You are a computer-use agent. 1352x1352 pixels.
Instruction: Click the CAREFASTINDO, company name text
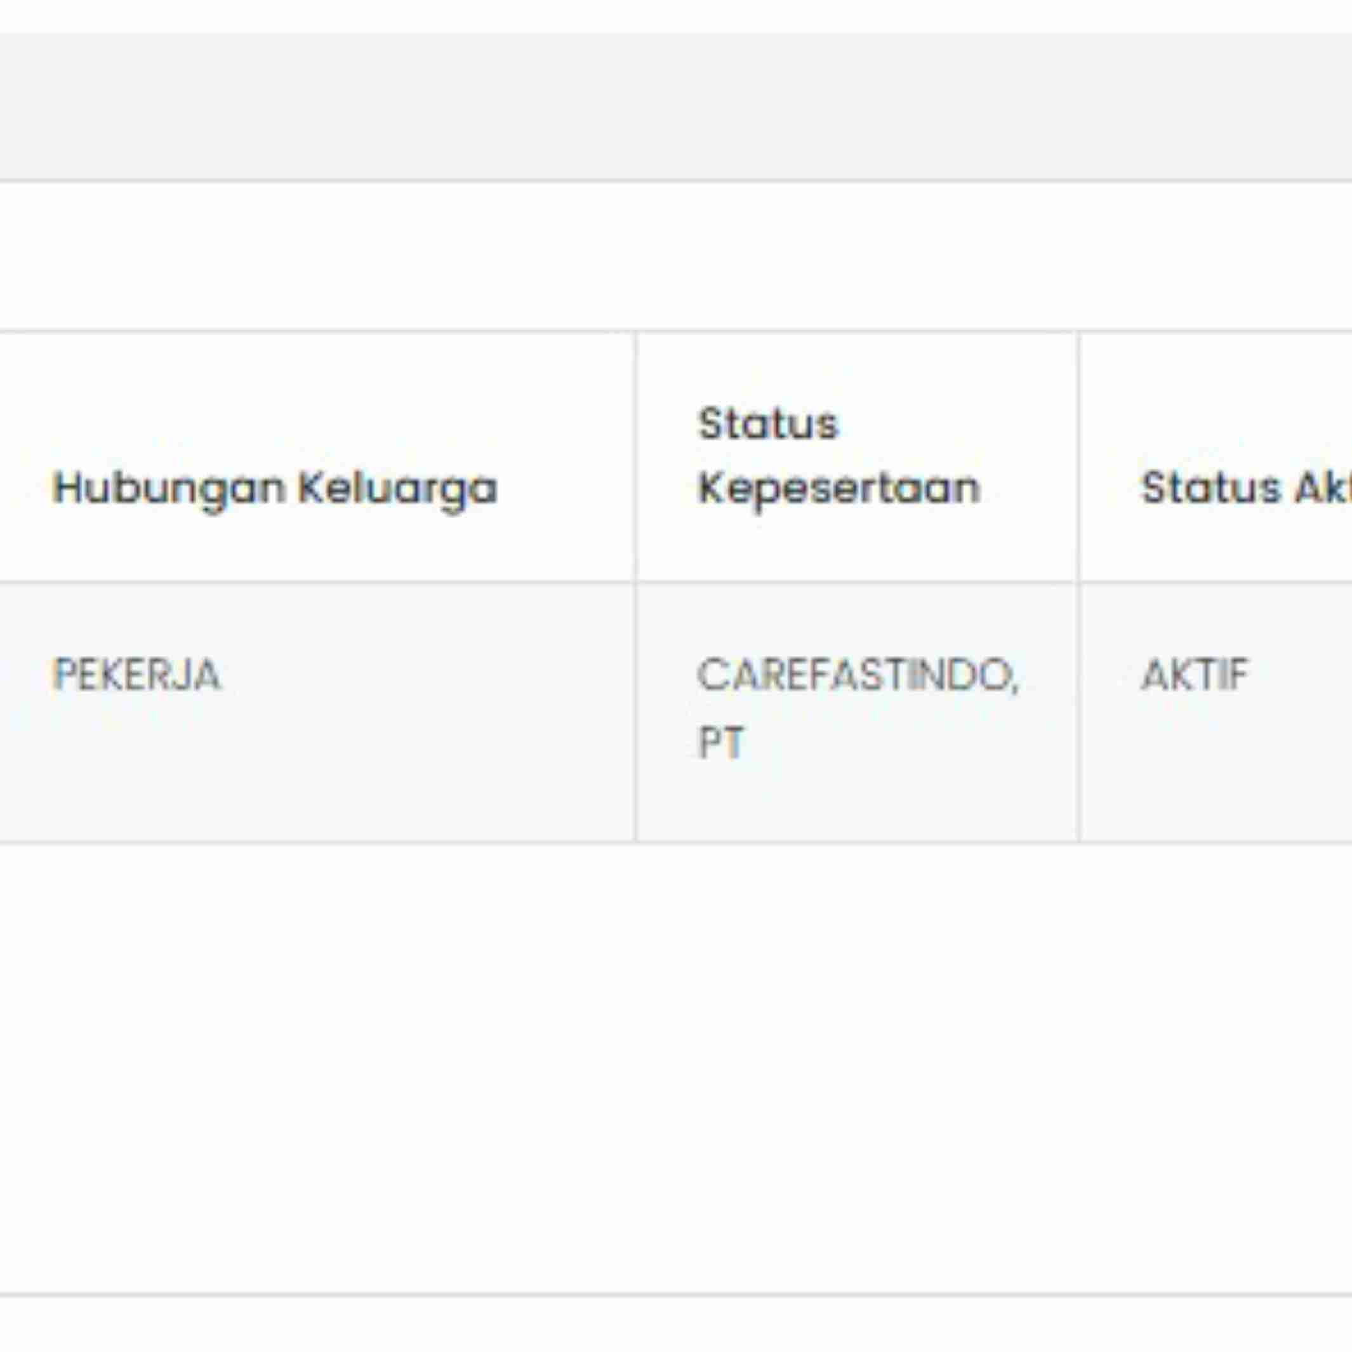(x=858, y=675)
